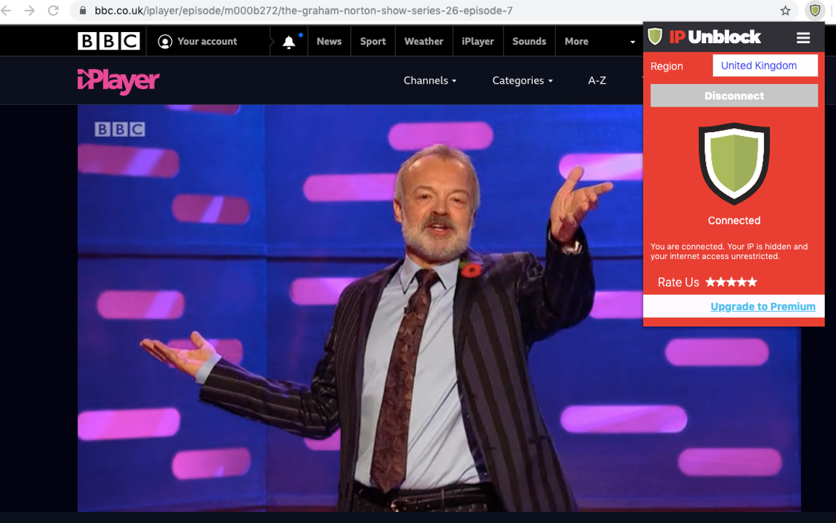Expand the BBC More menu
The width and height of the screenshot is (836, 523).
(x=600, y=41)
